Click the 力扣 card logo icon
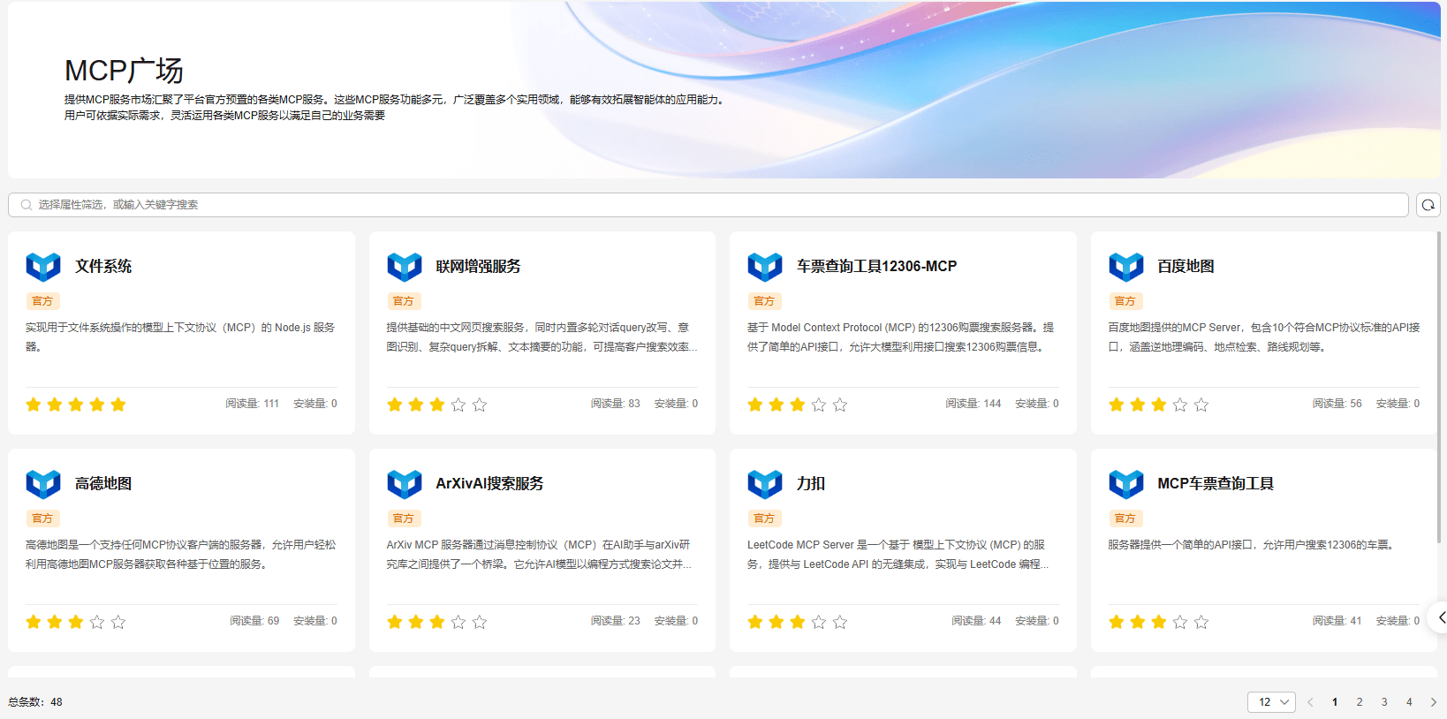The image size is (1447, 719). (765, 483)
